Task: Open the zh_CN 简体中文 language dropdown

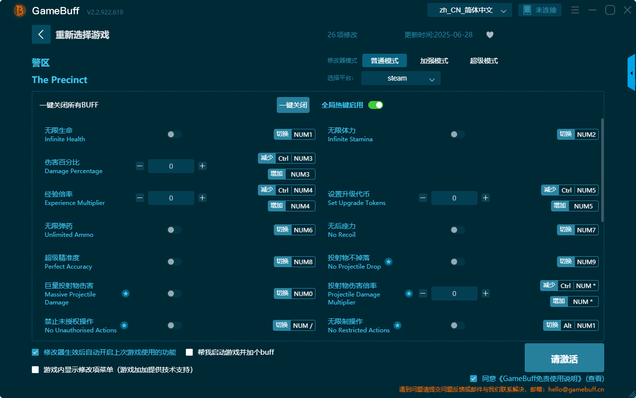Action: click(x=469, y=9)
